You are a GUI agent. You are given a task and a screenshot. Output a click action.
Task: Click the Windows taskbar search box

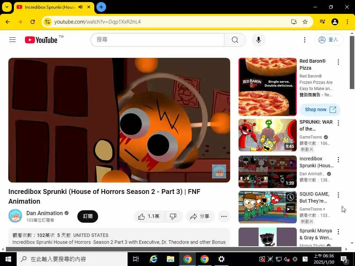[72, 259]
